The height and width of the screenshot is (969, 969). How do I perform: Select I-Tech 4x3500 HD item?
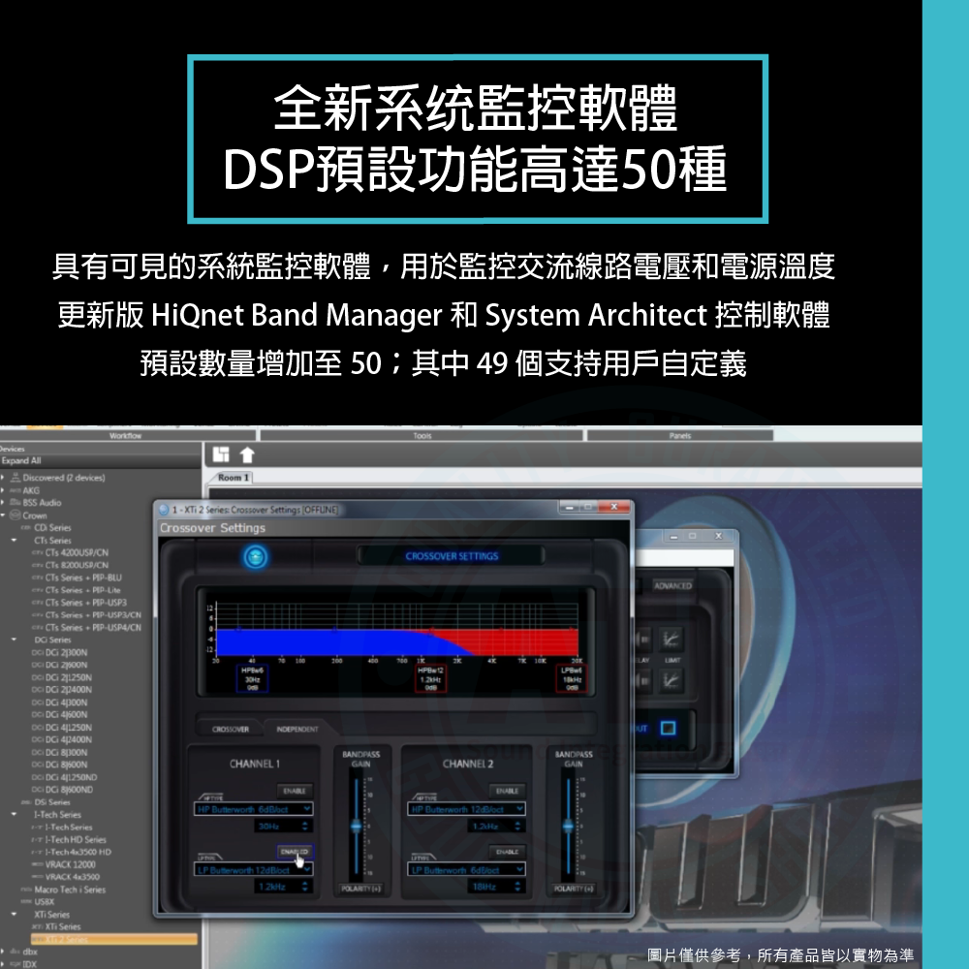point(78,852)
